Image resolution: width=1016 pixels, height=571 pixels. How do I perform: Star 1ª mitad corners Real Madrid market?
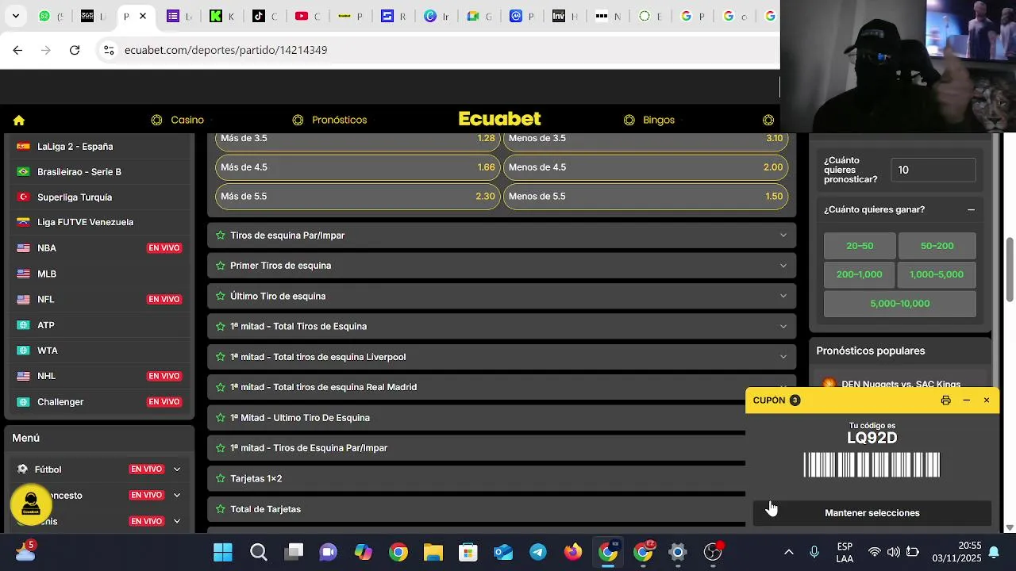click(221, 387)
